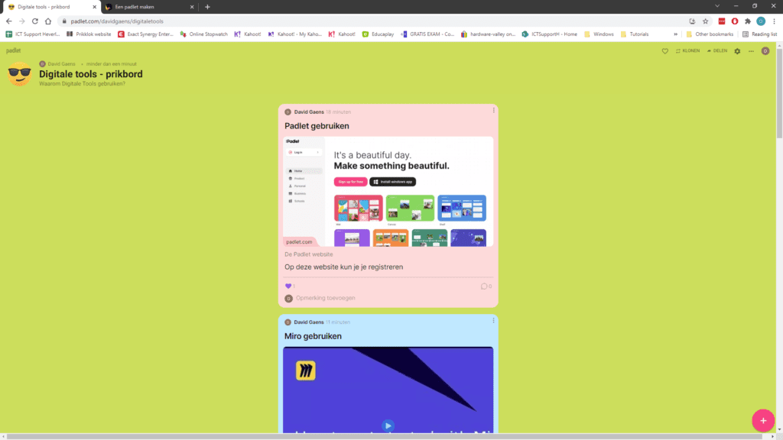Open the Chrome three-dot menu
The height and width of the screenshot is (440, 783).
point(774,21)
